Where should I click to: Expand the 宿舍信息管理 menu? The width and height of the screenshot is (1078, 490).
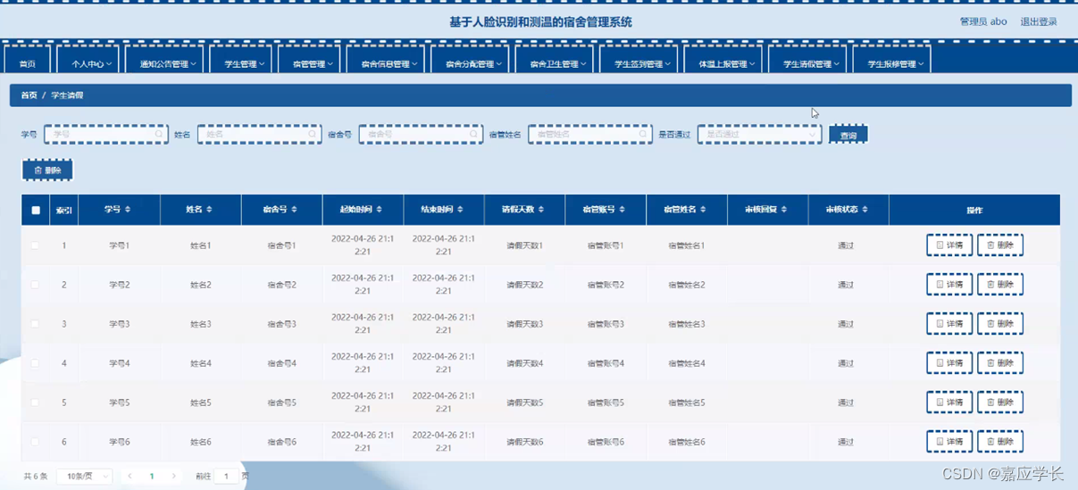point(386,62)
